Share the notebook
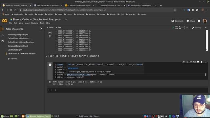 (191, 21)
